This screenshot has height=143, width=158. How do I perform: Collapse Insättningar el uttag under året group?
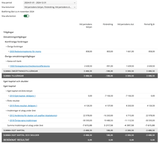click(x=6, y=111)
